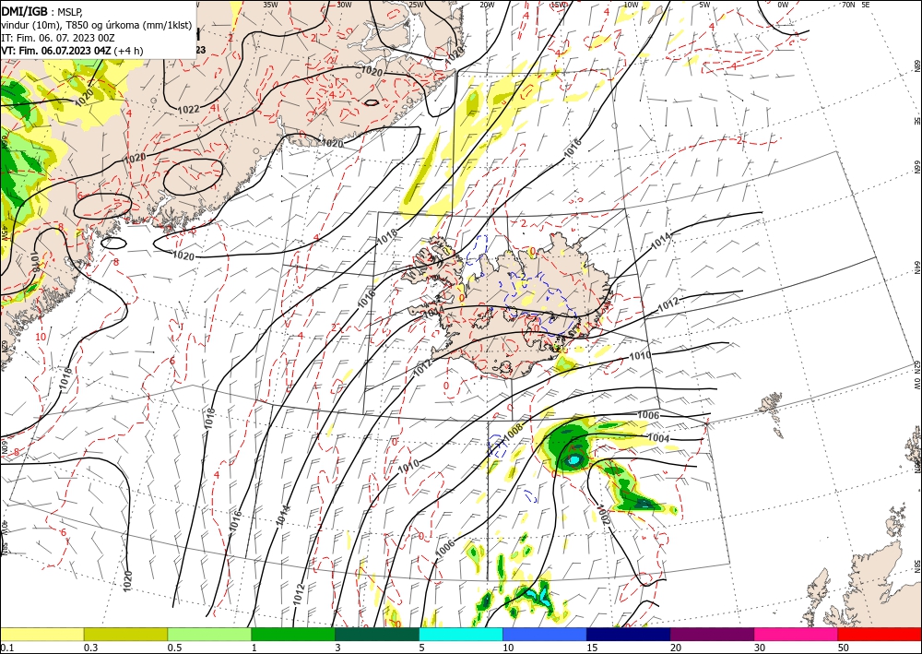Viewport: 922px width, 654px height.
Task: Pick the cyan 5–10 mm legend color
Action: click(461, 634)
